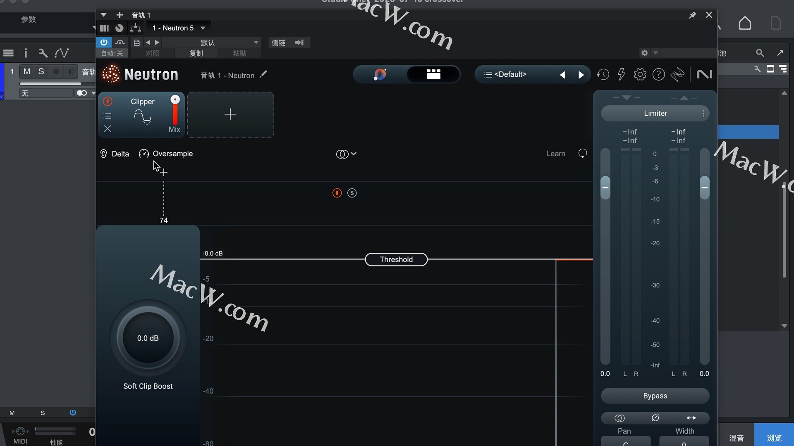Add a new module with plus slot
This screenshot has width=794, height=446.
(230, 114)
